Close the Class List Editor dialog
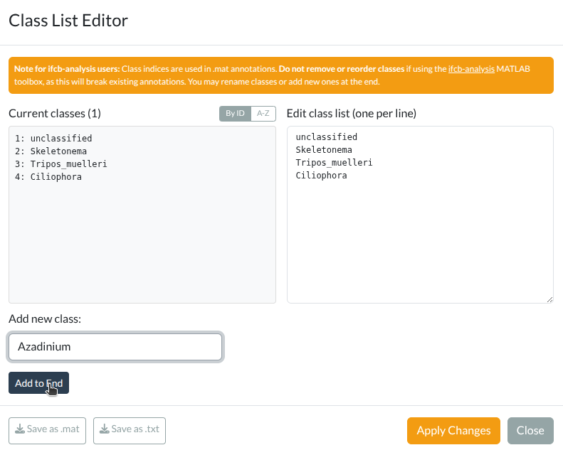The width and height of the screenshot is (563, 450). 530,430
